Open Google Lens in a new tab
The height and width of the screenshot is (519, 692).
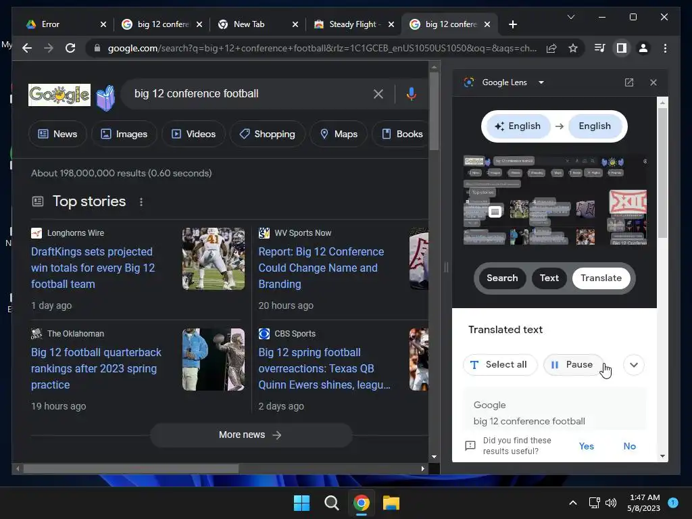(629, 82)
